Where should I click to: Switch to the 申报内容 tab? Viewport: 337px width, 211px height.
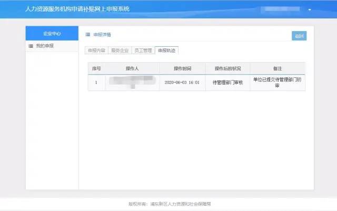tap(96, 51)
